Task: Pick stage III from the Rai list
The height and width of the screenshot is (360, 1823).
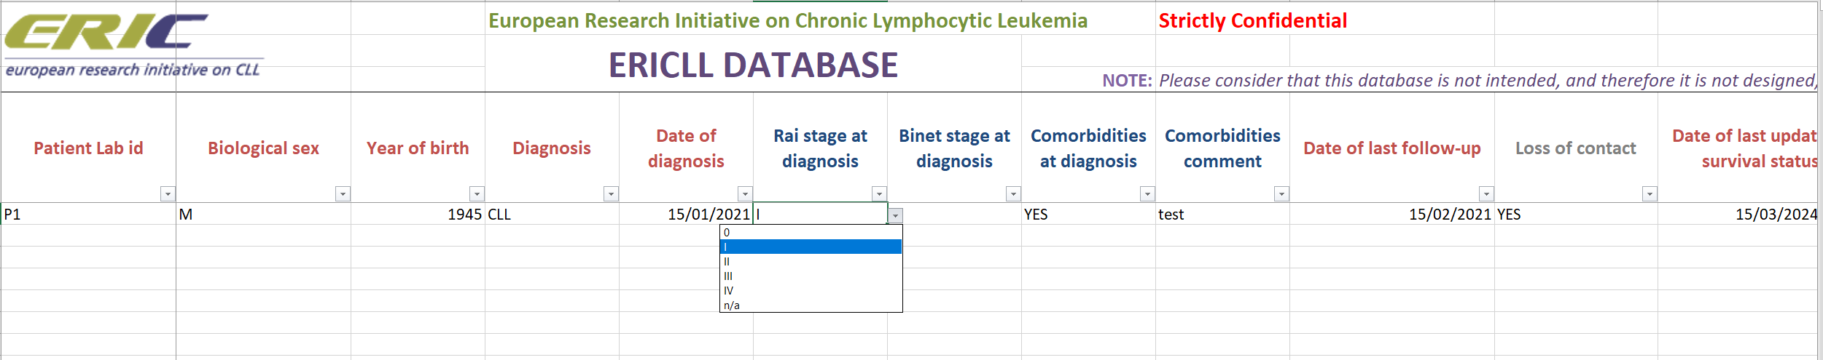Action: pos(811,276)
